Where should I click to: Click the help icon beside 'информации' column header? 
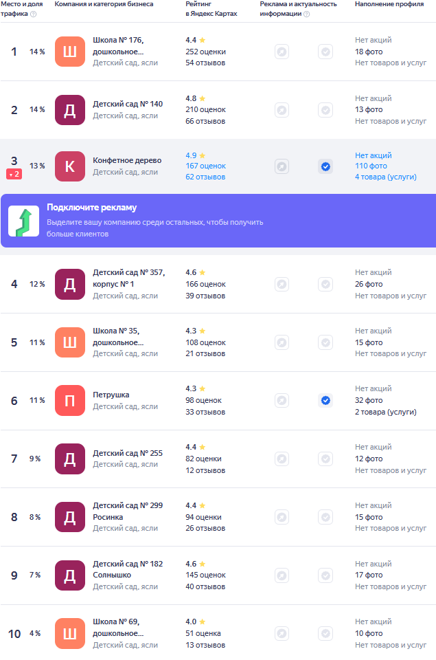point(306,14)
